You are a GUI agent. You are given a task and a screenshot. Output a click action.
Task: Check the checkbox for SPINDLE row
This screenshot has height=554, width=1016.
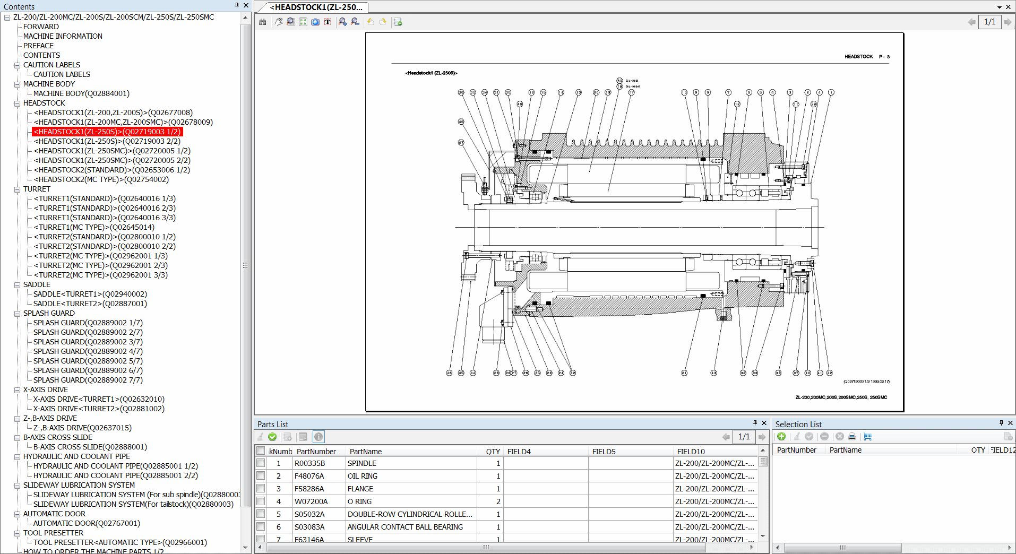[x=261, y=463]
